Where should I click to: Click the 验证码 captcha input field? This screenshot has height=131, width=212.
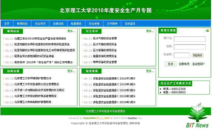[182, 55]
